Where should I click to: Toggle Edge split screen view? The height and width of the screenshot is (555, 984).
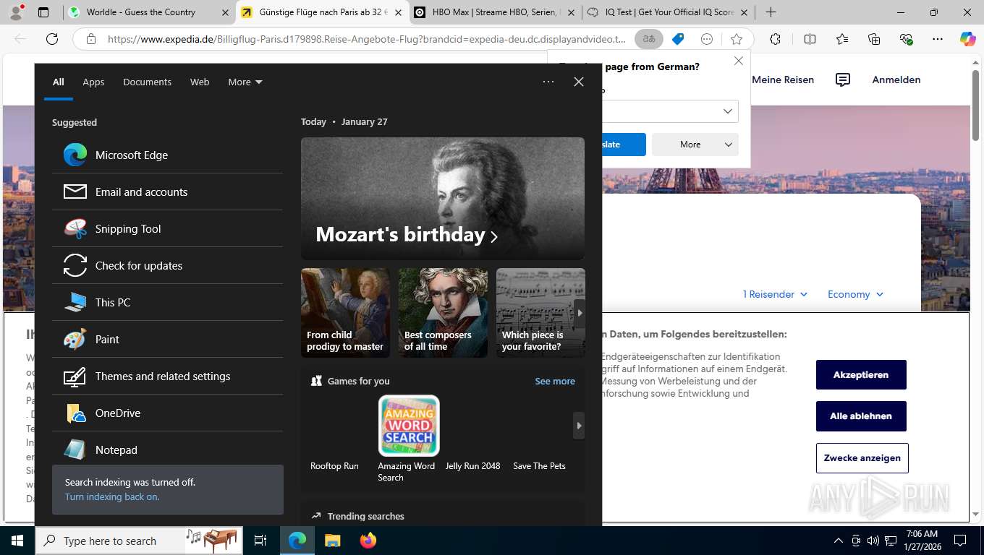pos(810,39)
